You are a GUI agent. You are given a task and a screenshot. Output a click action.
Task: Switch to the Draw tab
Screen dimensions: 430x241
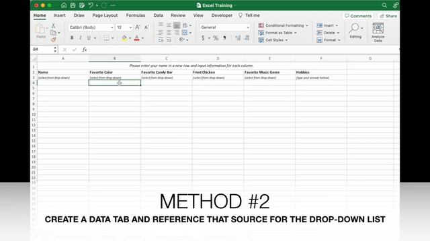click(x=79, y=15)
